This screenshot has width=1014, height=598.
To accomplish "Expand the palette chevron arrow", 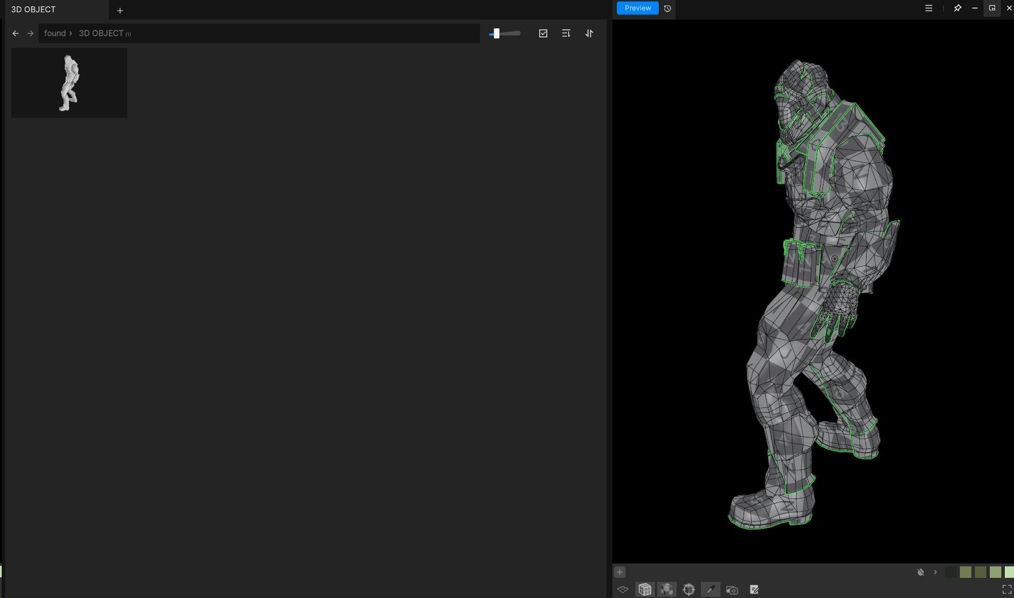I will (935, 572).
